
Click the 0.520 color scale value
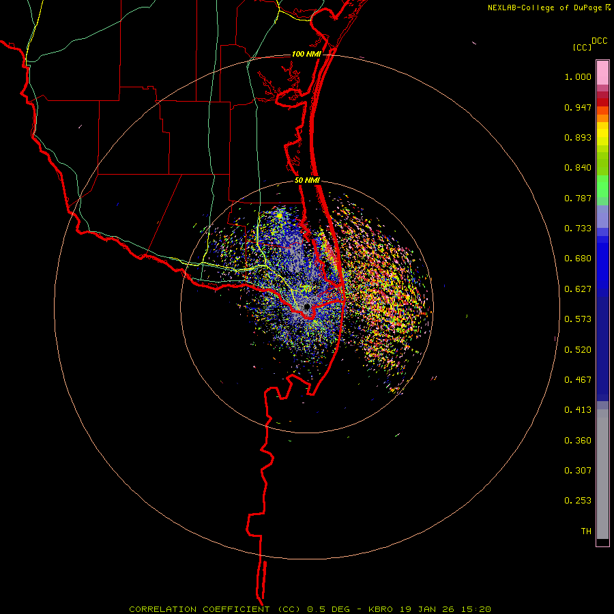point(578,350)
